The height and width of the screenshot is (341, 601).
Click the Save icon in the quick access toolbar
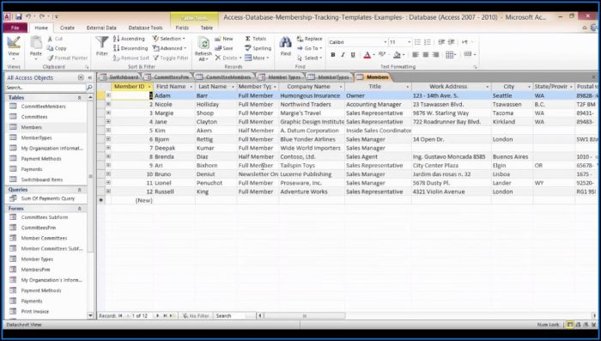(x=18, y=16)
